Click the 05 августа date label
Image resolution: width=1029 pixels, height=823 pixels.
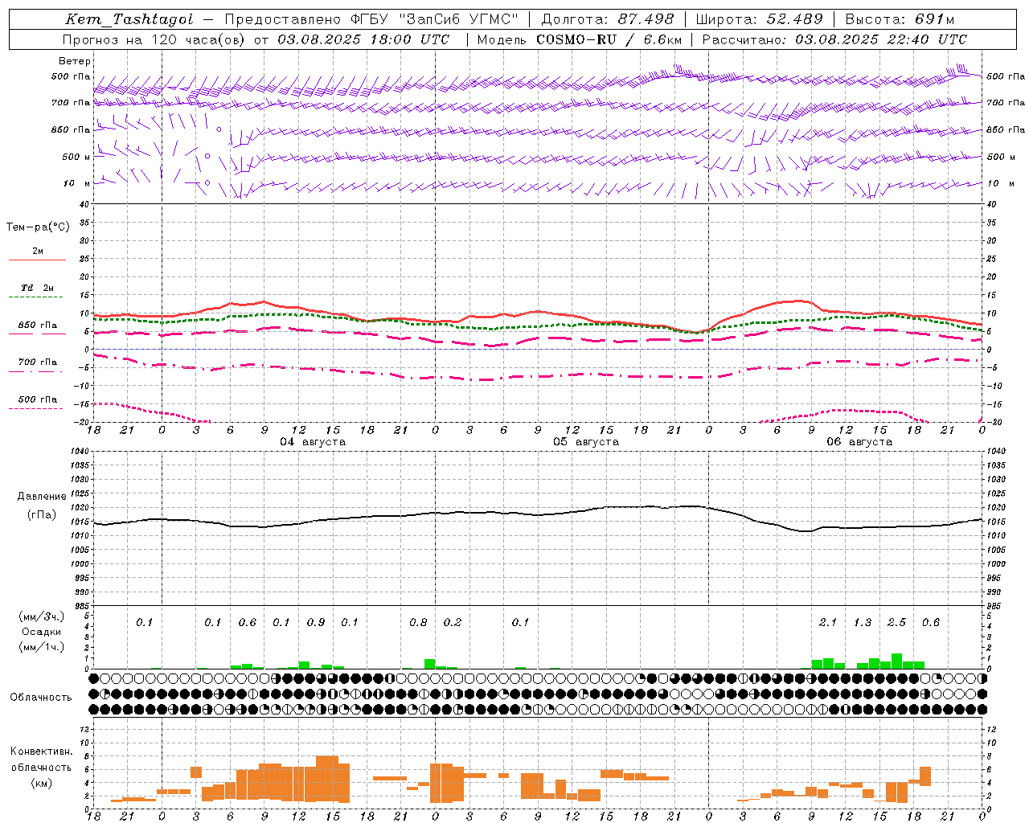586,442
